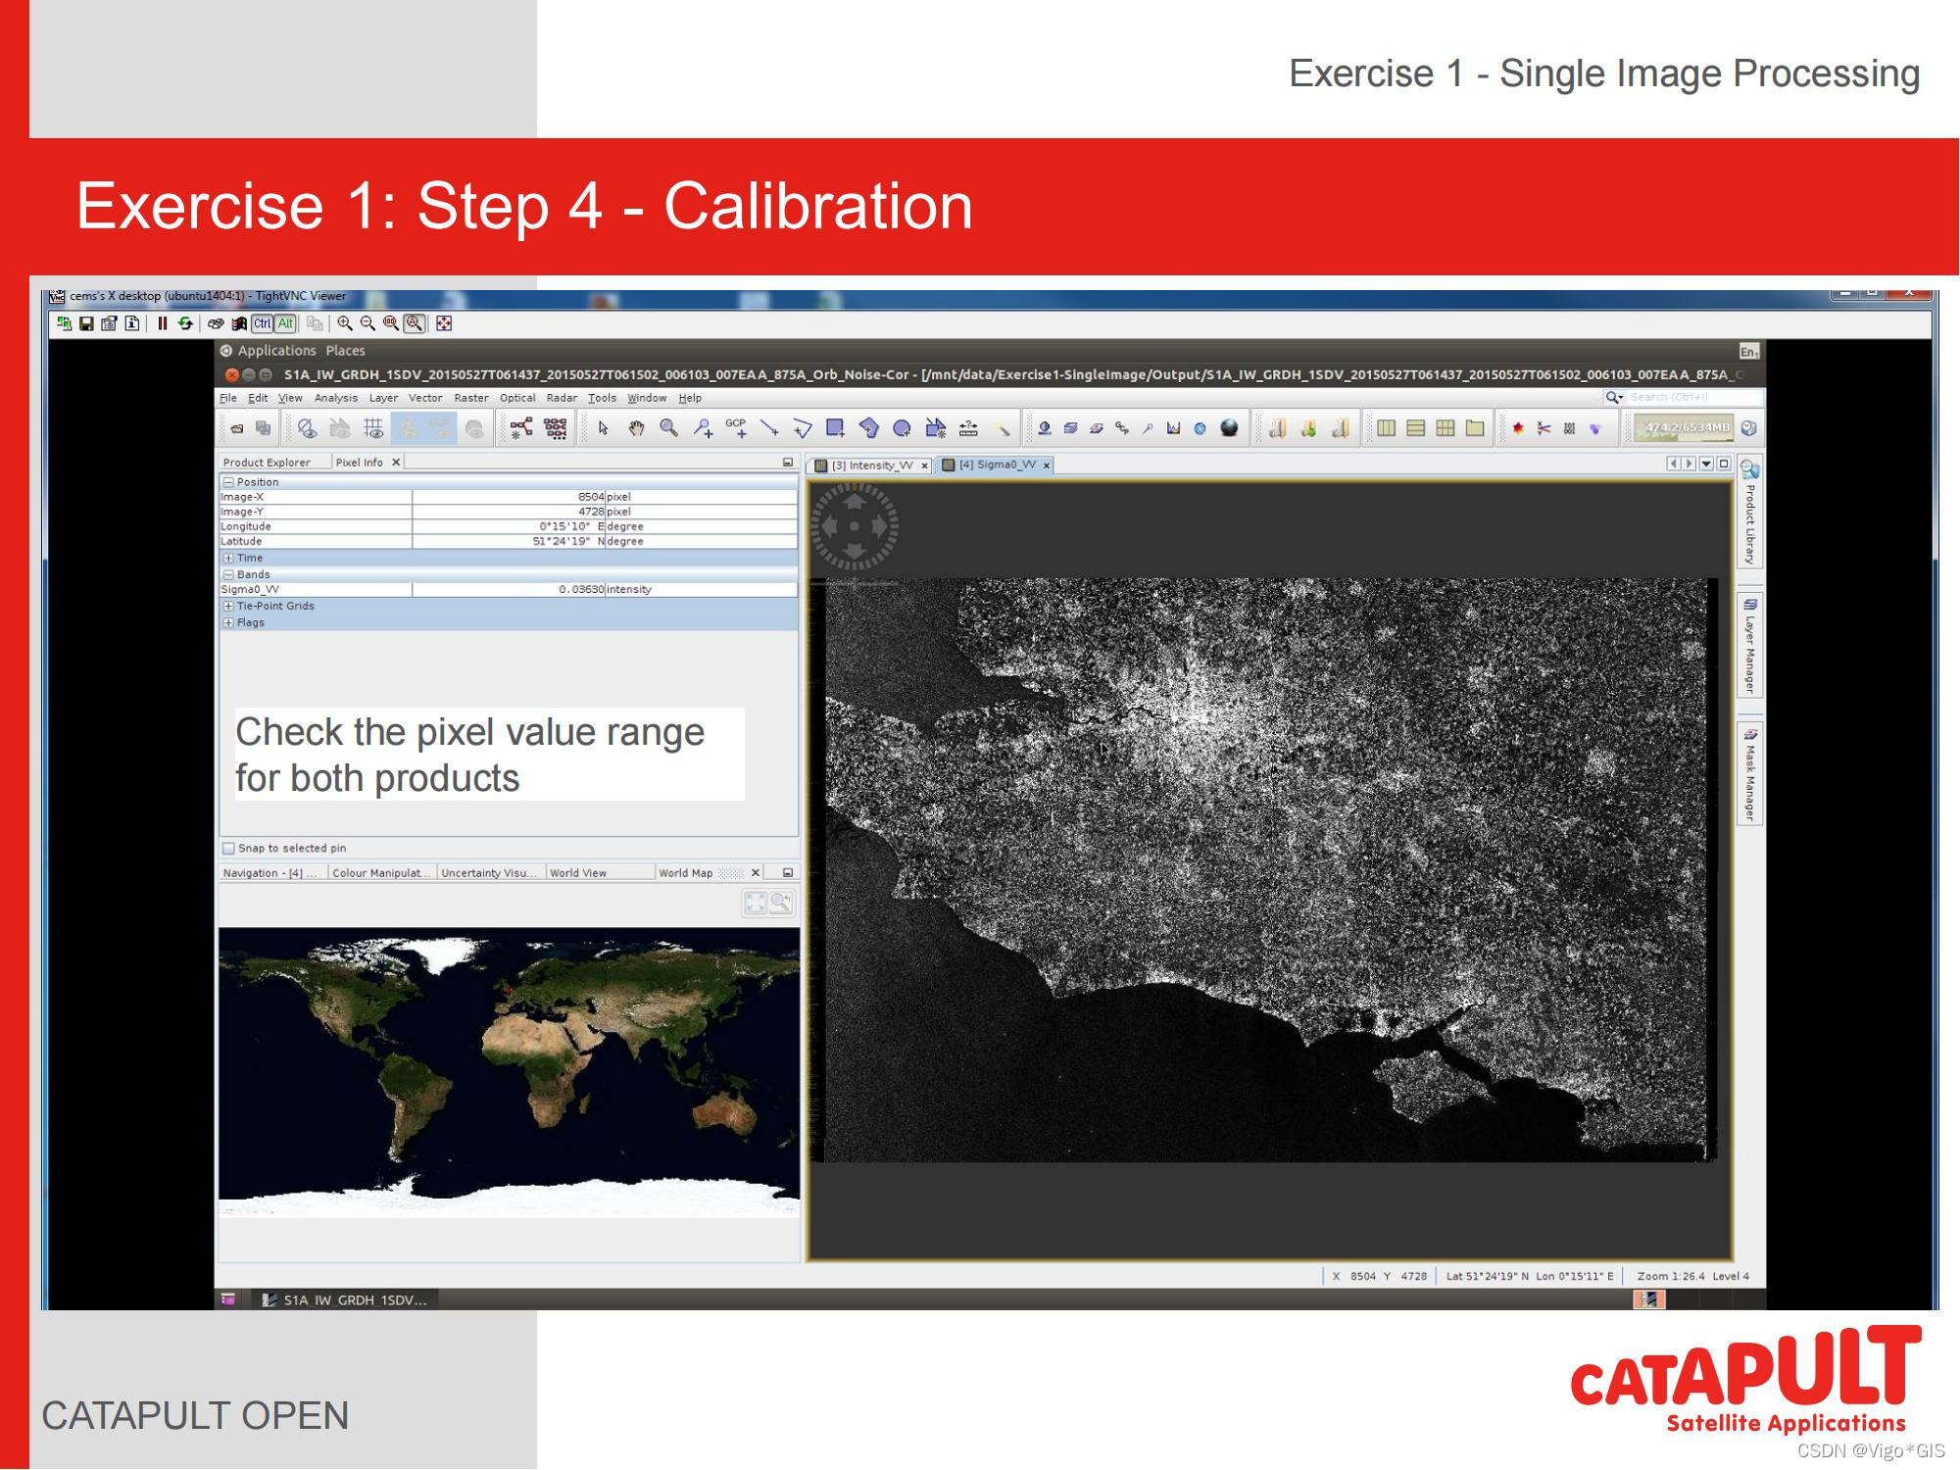Open Product Library side panel
1960x1470 pixels.
1749,513
